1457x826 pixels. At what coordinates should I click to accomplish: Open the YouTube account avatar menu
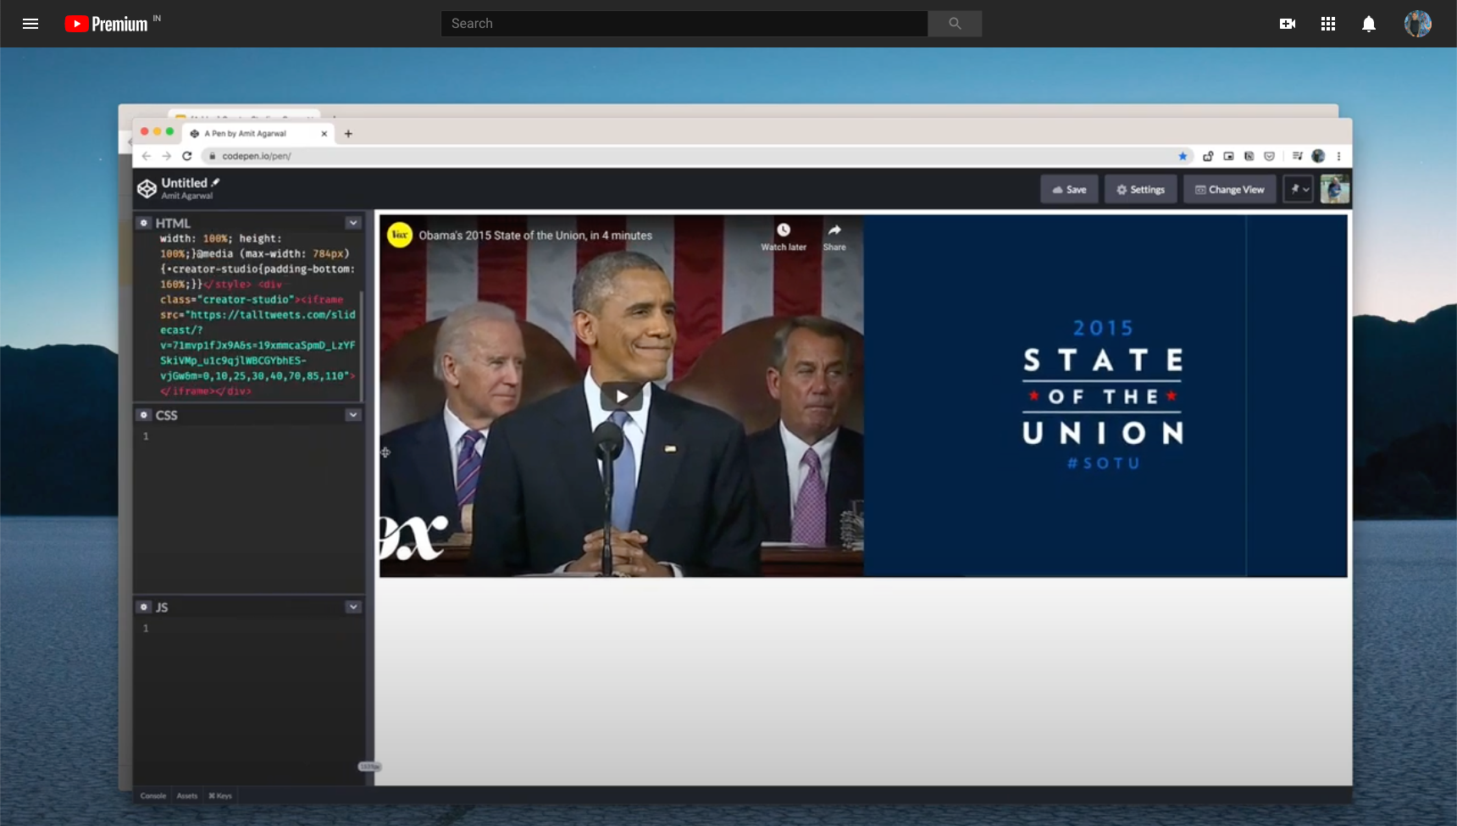tap(1418, 24)
